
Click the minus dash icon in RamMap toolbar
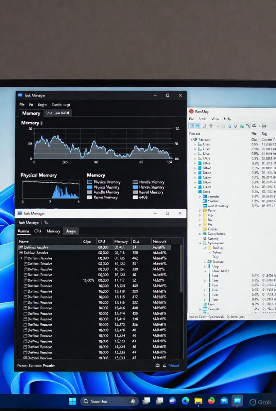tap(217, 126)
